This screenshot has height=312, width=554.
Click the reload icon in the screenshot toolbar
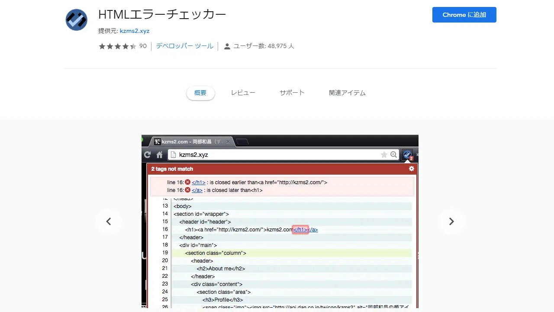click(147, 154)
